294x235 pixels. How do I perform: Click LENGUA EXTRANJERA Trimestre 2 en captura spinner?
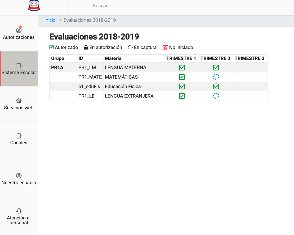pos(216,96)
